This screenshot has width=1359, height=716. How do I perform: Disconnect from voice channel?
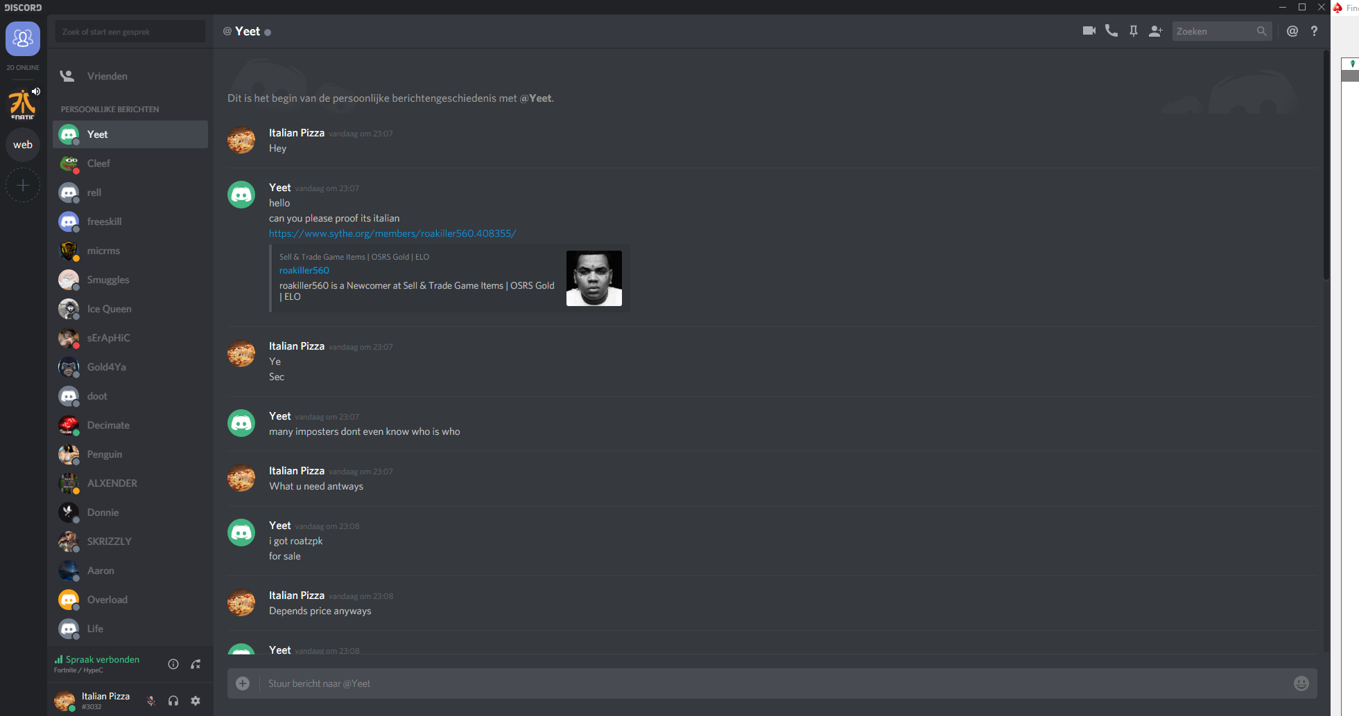196,664
